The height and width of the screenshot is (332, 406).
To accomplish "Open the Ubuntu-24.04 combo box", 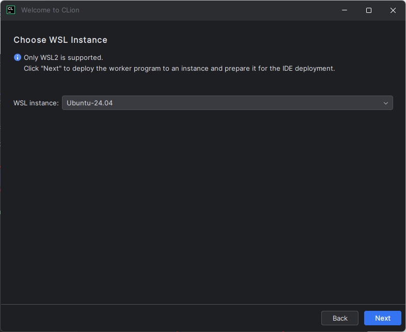I will tap(227, 103).
